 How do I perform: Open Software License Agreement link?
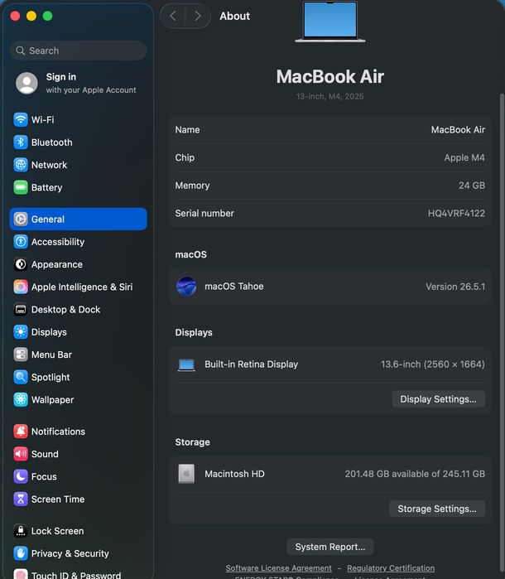click(x=279, y=568)
